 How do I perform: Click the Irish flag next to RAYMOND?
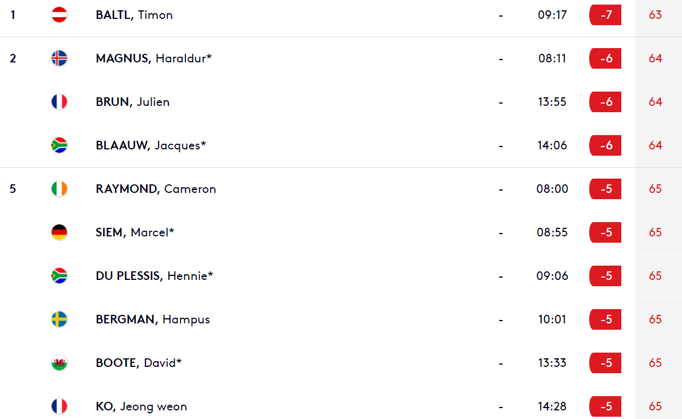pos(59,189)
